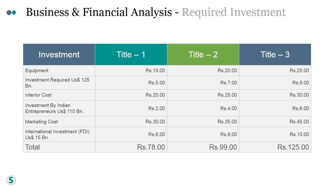334x187 pixels.
Task: Click the Interior Cost row label
Action: point(38,95)
